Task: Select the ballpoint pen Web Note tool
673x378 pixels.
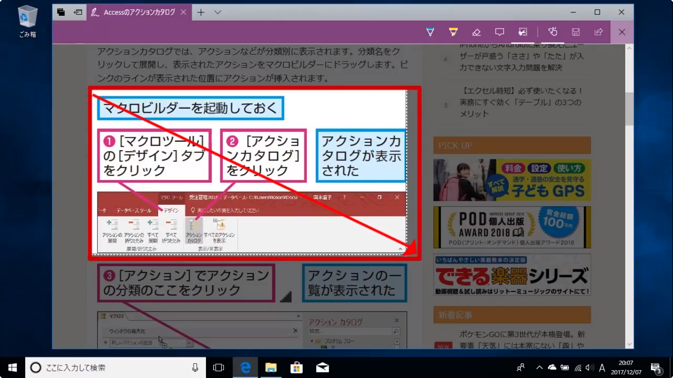Action: [431, 32]
